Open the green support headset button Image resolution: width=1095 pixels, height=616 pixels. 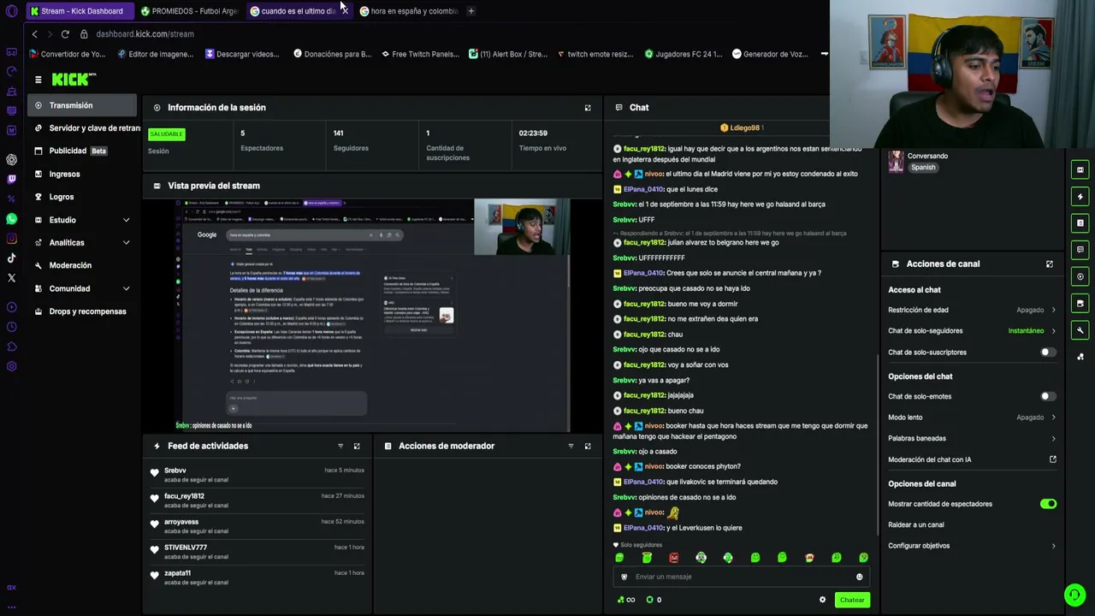tap(1075, 594)
